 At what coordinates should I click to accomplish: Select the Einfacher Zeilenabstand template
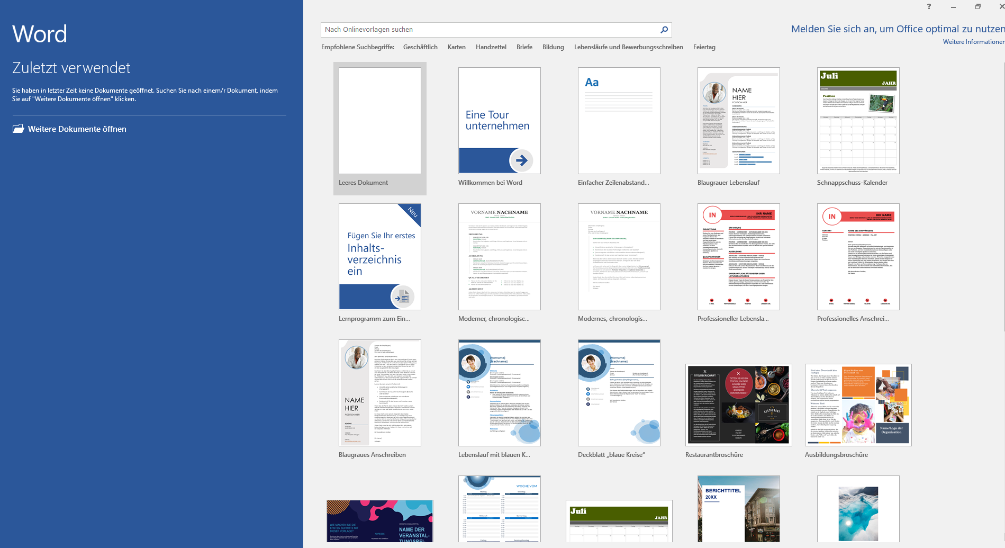click(618, 121)
